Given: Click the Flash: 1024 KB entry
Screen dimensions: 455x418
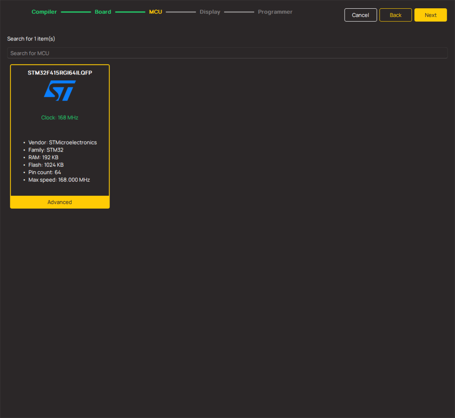Looking at the screenshot, I should pyautogui.click(x=46, y=165).
